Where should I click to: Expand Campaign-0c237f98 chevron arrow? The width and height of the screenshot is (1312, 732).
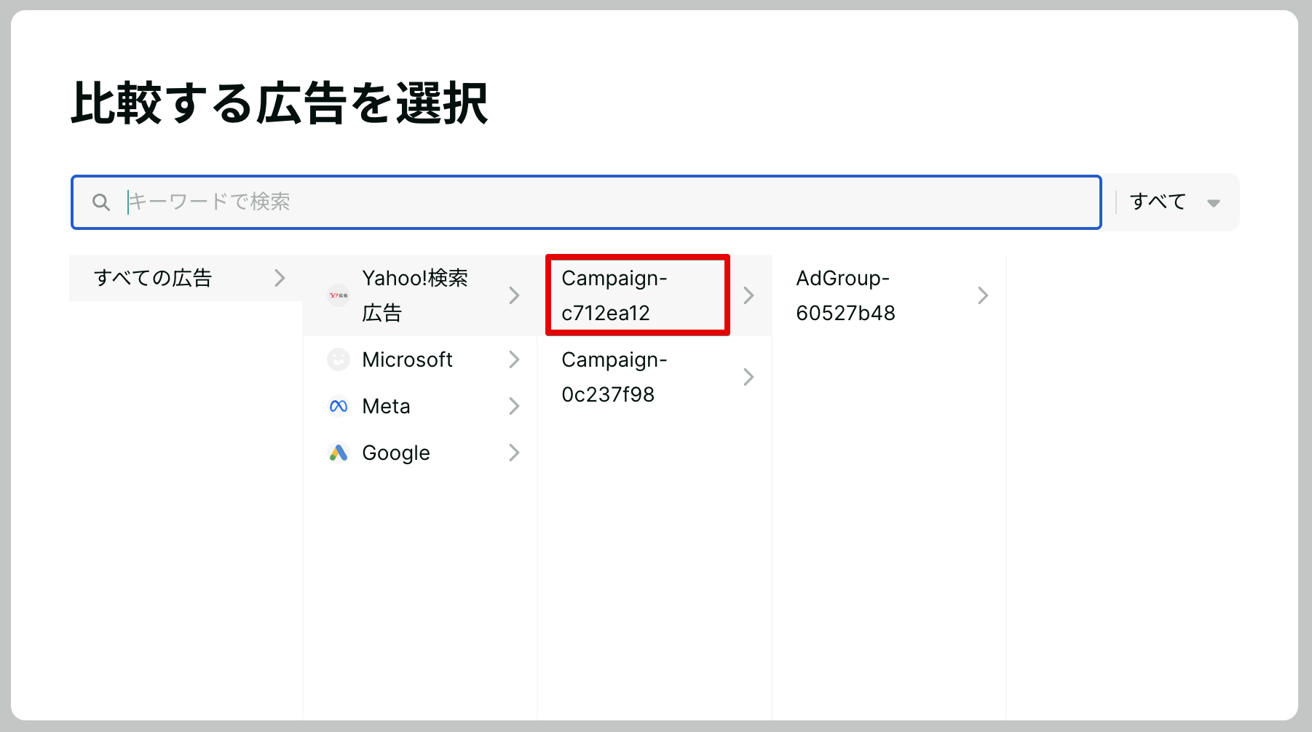(748, 377)
